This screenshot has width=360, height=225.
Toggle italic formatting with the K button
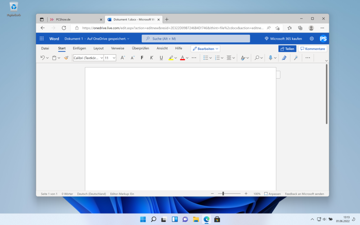pos(152,58)
